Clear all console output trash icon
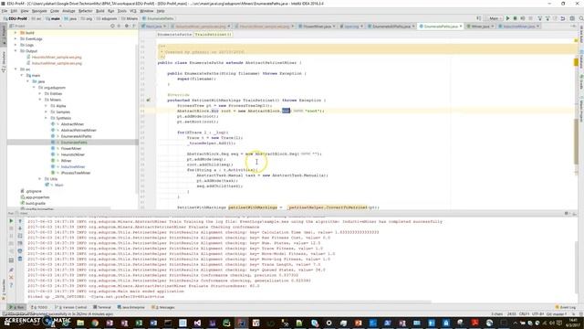 (x=20, y=258)
